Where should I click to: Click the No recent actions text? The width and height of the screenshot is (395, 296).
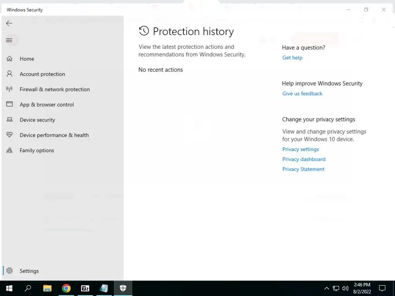[x=161, y=70]
